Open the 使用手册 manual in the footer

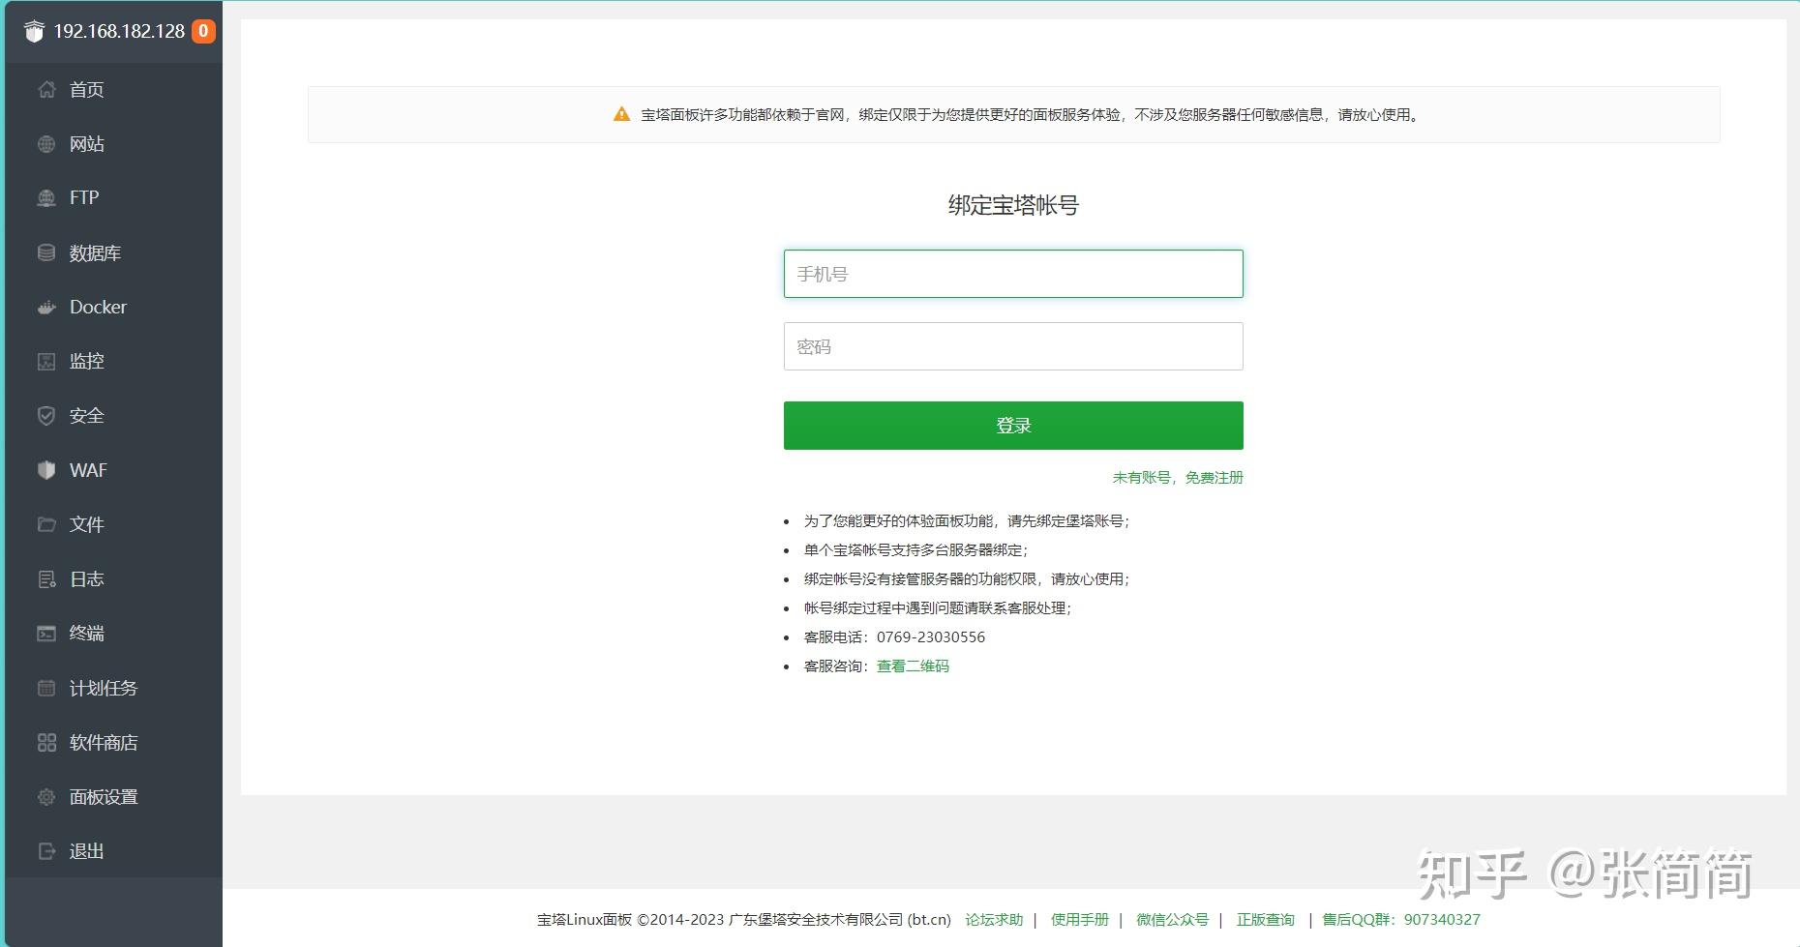[x=1079, y=919]
